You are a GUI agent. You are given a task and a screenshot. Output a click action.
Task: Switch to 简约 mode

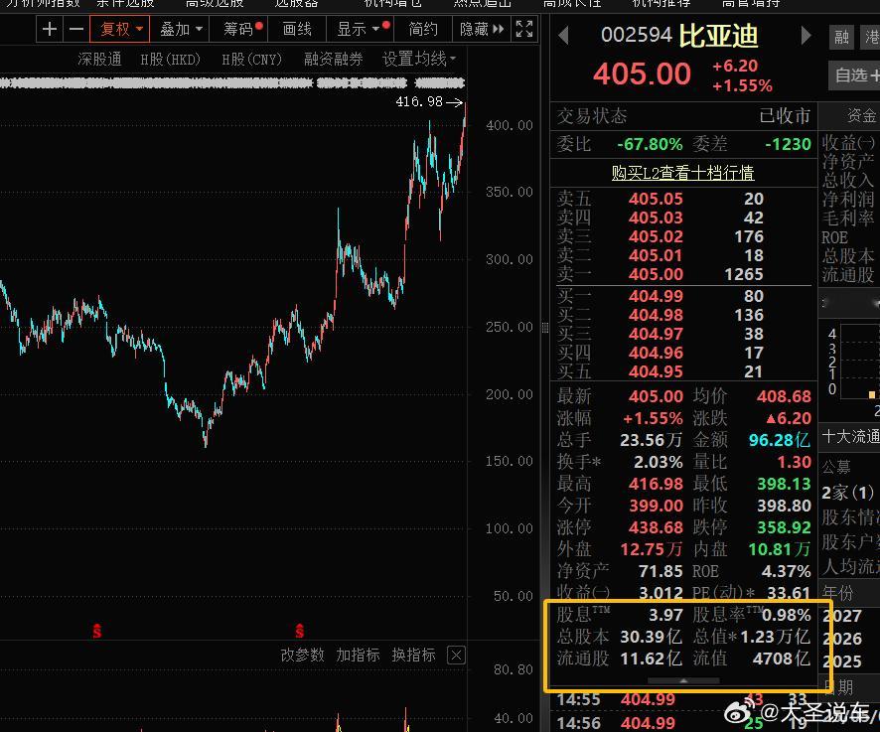click(x=423, y=29)
